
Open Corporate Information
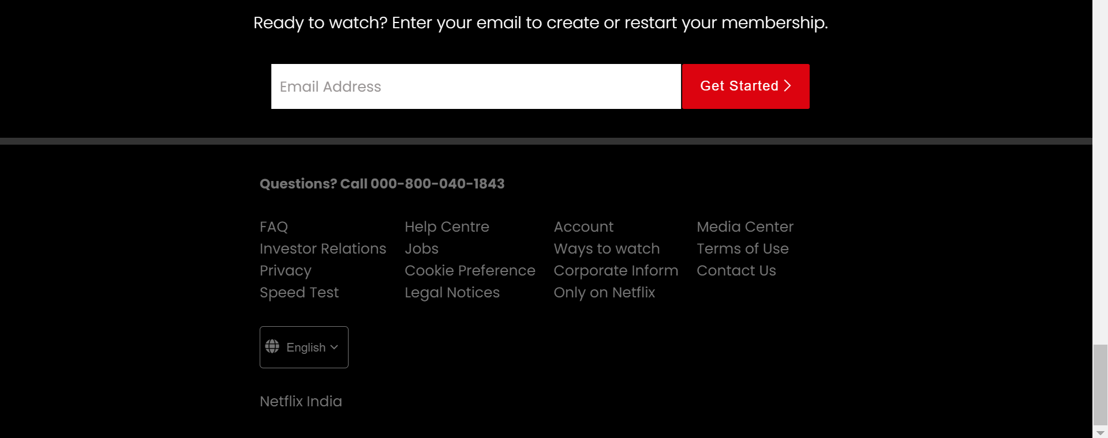point(616,270)
